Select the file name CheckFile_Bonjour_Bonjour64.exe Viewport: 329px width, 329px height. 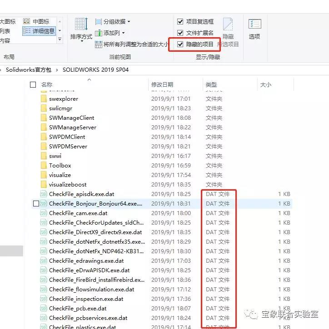click(95, 204)
